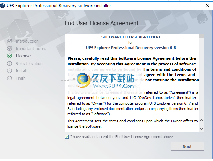Click the Introduction step checkmark icon

point(10,41)
